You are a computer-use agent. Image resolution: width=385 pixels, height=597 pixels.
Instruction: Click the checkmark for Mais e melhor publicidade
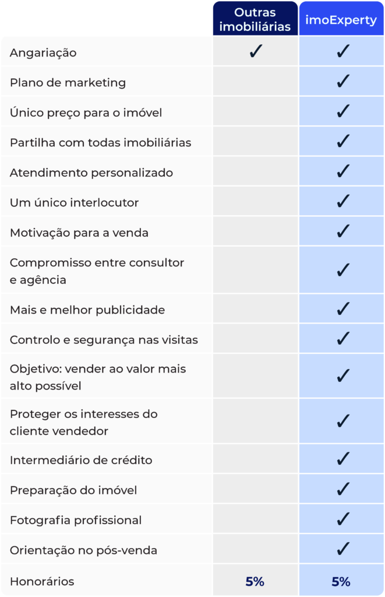click(x=342, y=309)
